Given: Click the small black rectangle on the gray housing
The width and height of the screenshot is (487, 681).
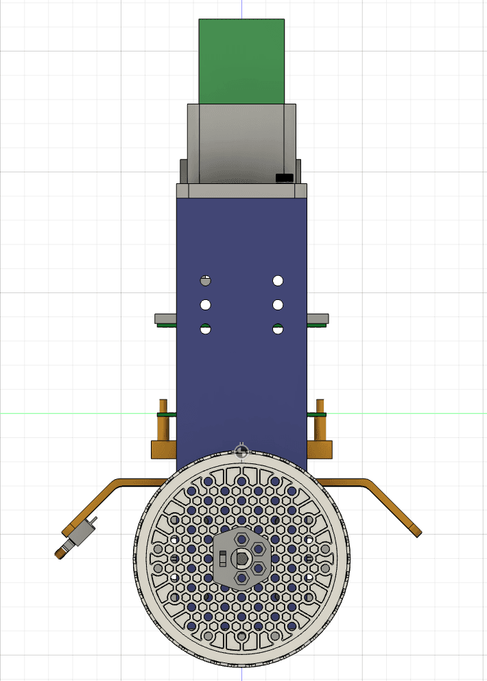Looking at the screenshot, I should coord(285,178).
